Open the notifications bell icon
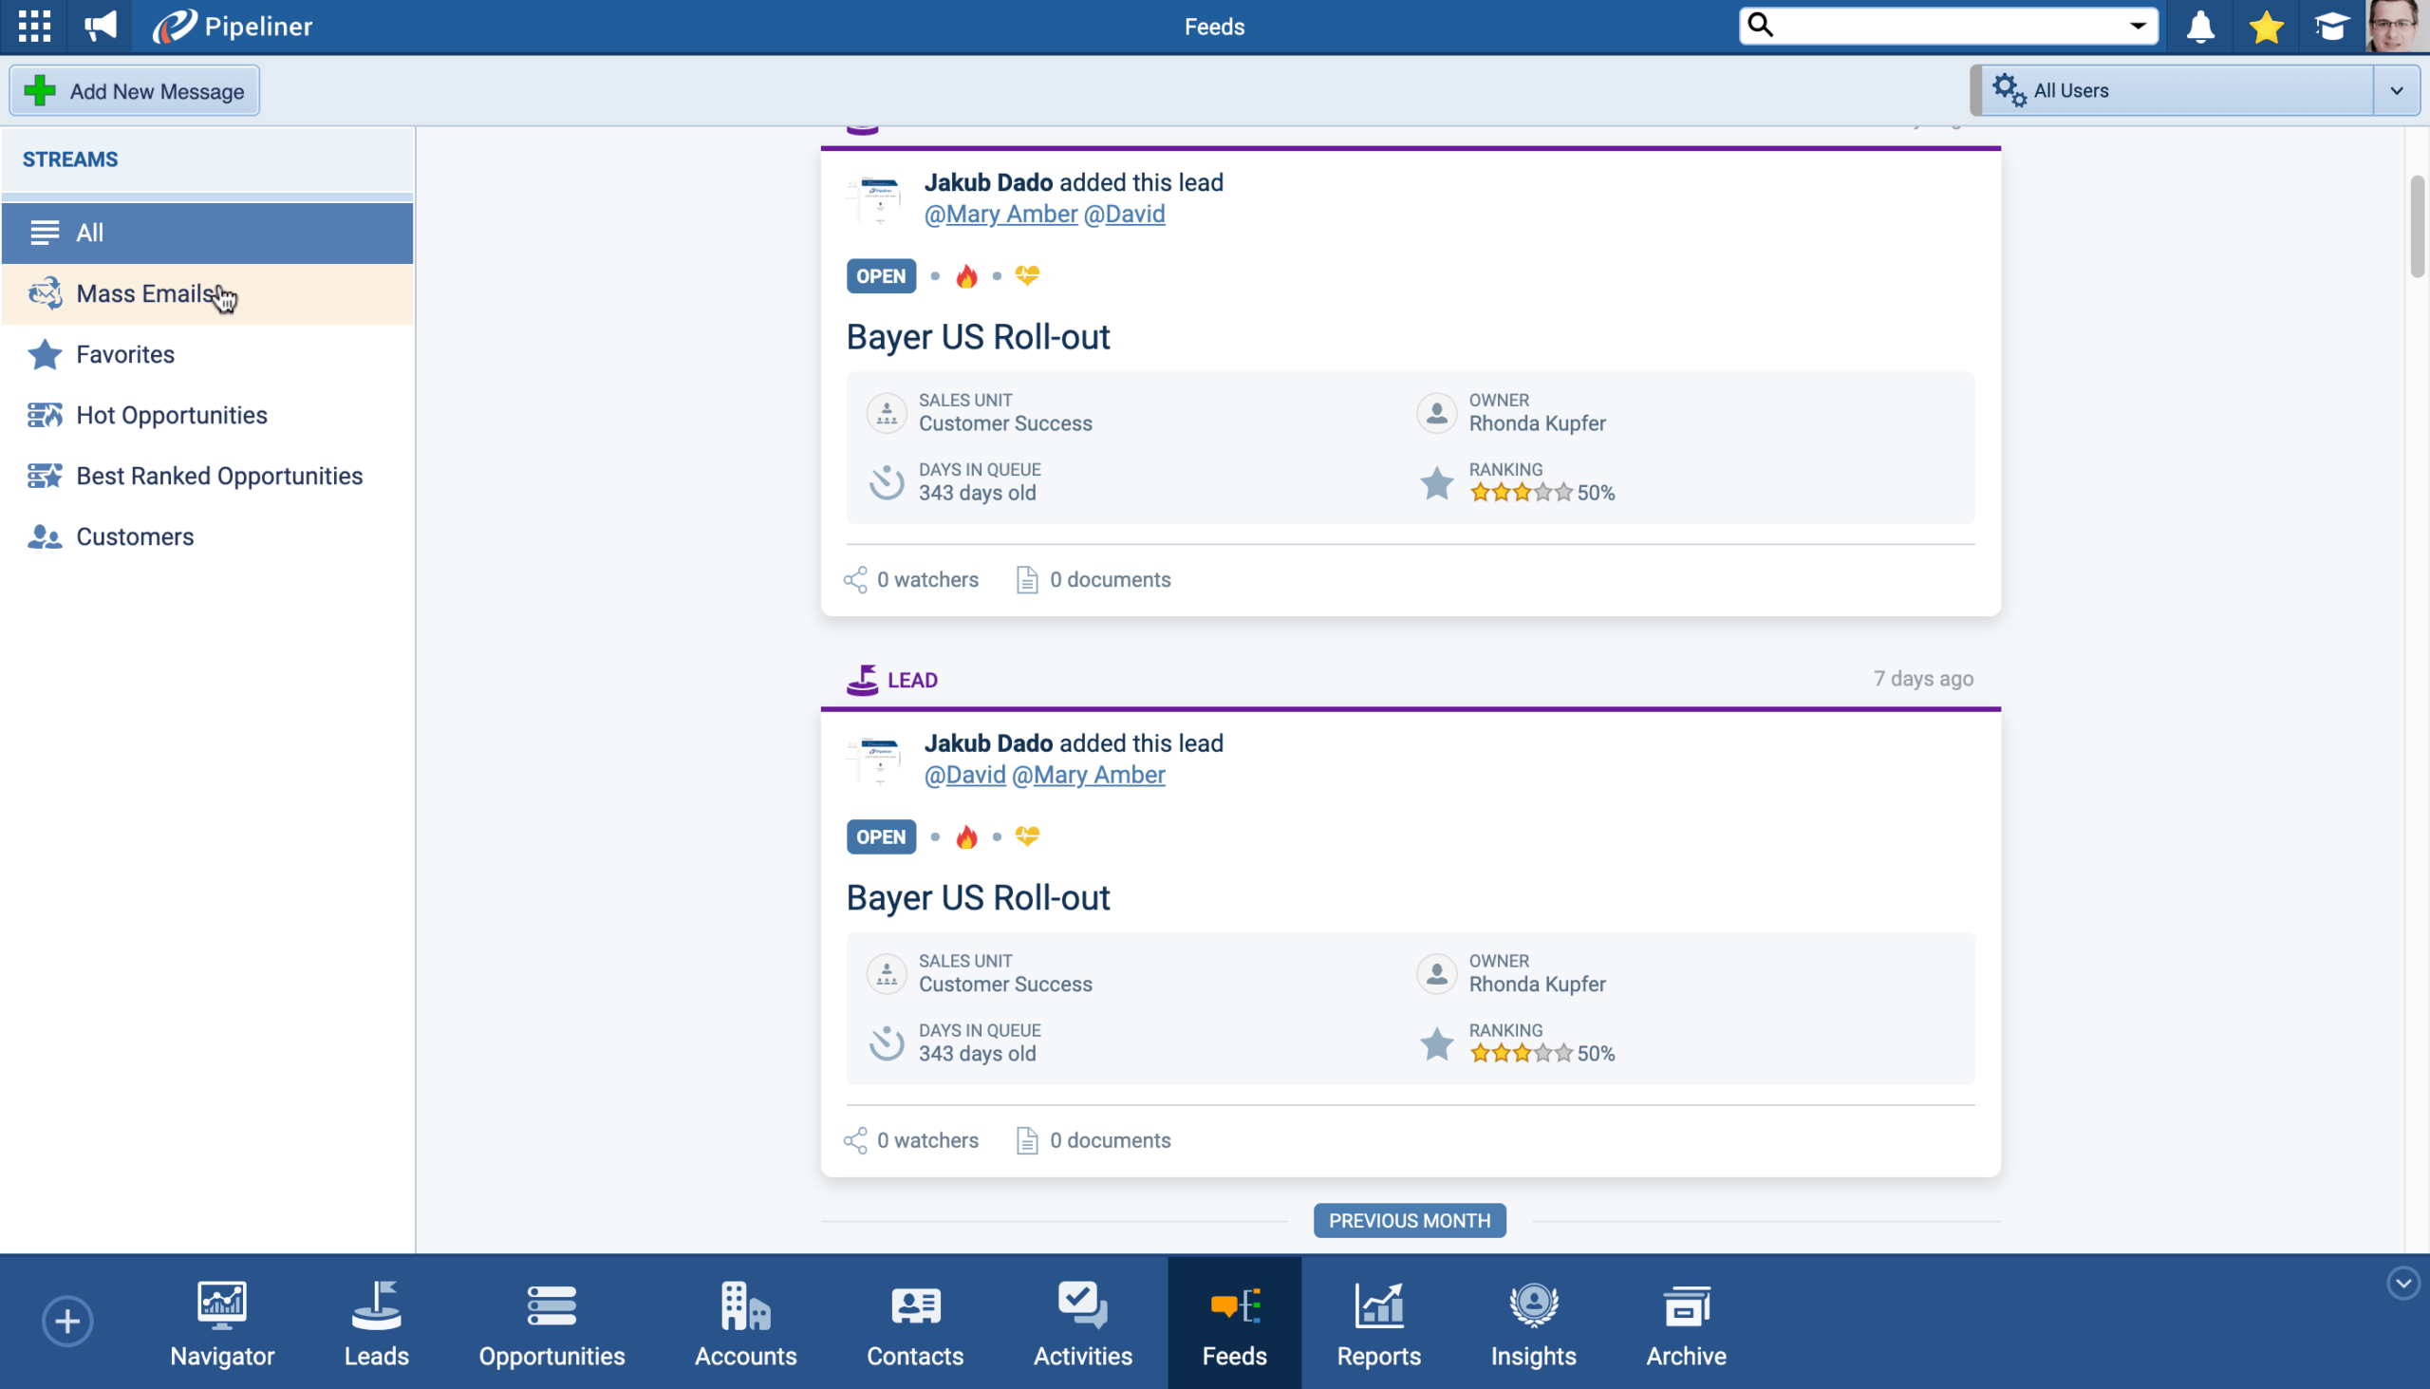 [2200, 27]
